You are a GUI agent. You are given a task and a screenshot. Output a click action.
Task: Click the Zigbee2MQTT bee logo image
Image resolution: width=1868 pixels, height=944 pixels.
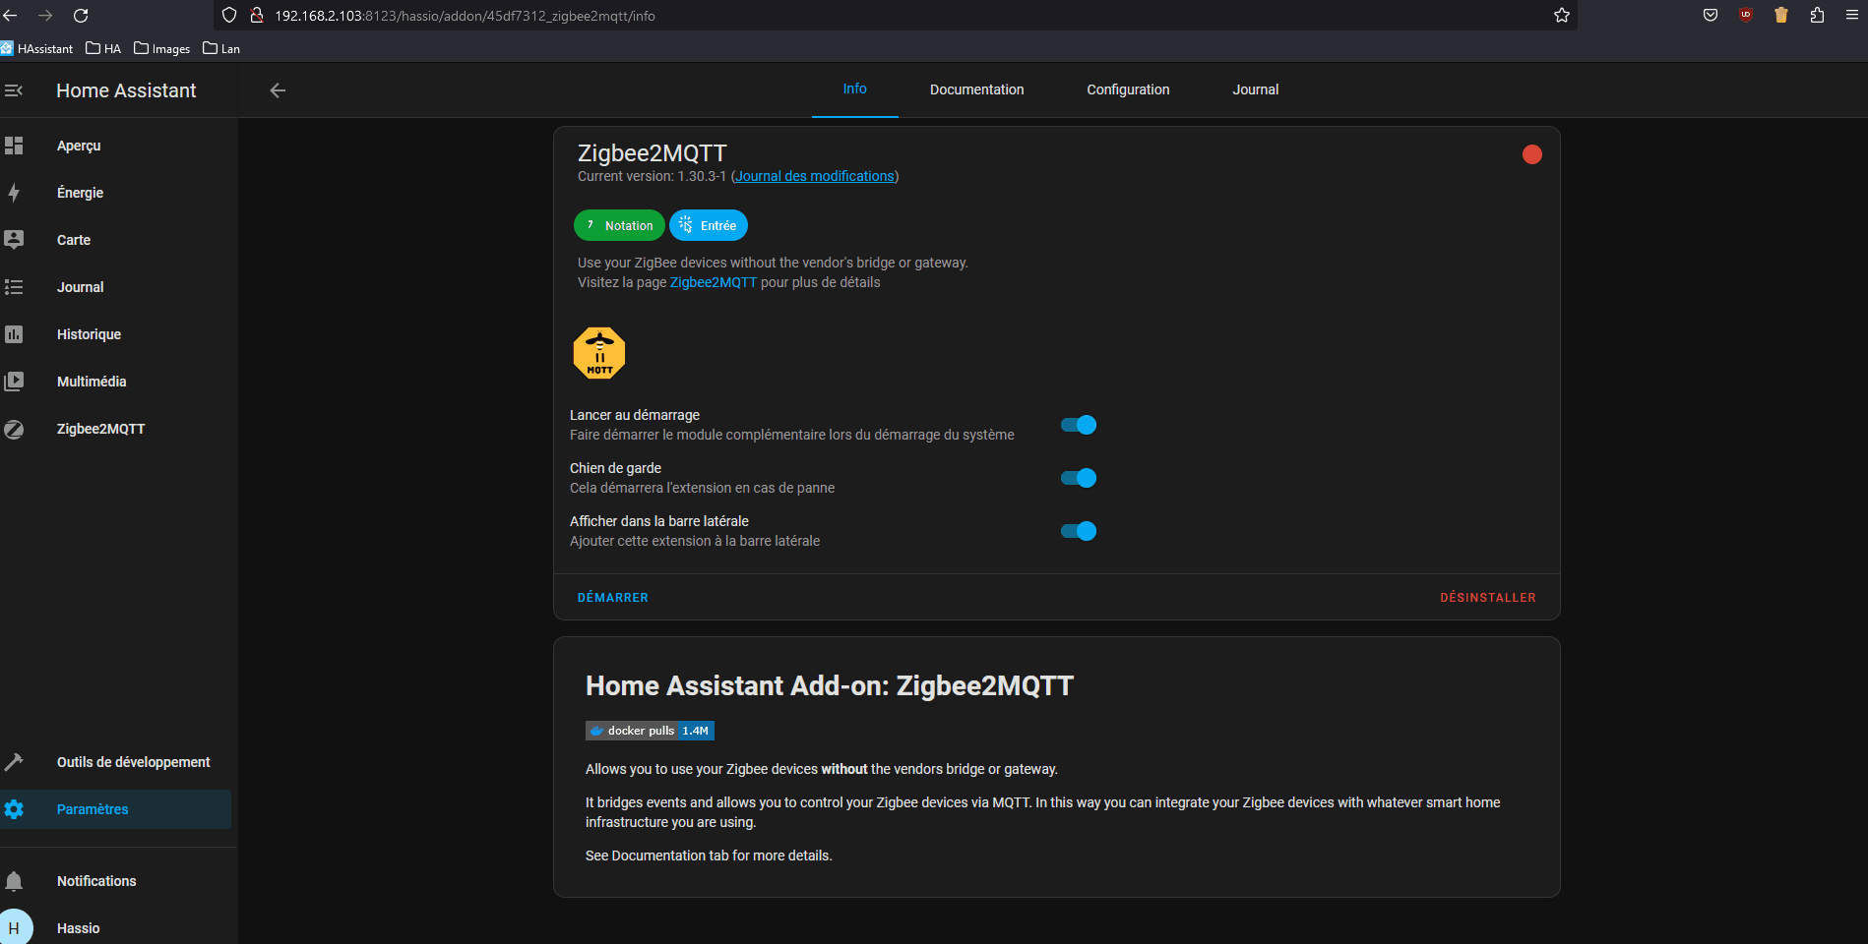[599, 353]
